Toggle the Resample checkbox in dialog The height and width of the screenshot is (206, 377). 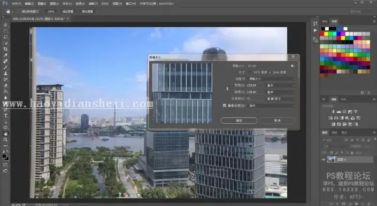225,106
